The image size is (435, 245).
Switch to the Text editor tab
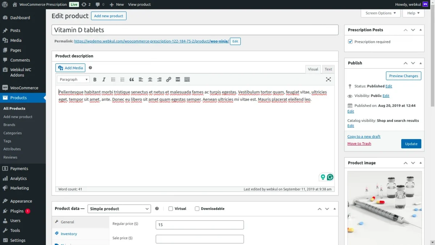pyautogui.click(x=328, y=69)
